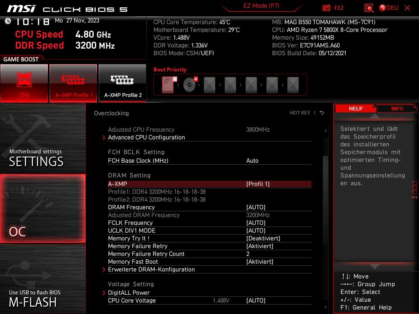Viewport: 419px width, 314px height.
Task: Select the optical disc boot device icon
Action: click(x=190, y=85)
